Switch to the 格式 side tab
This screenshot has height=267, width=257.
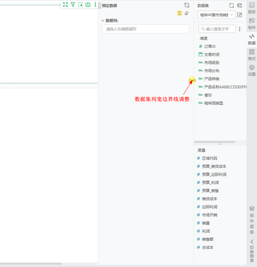tap(252, 54)
